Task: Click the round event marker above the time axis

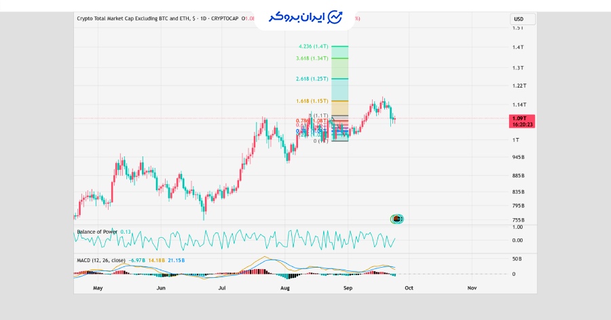Action: tap(397, 219)
